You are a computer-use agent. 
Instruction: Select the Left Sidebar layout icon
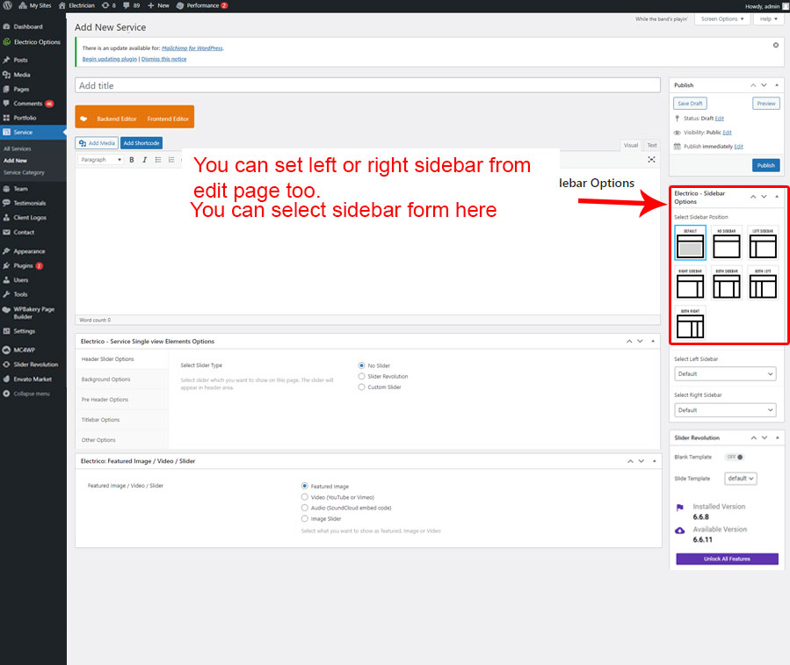763,243
